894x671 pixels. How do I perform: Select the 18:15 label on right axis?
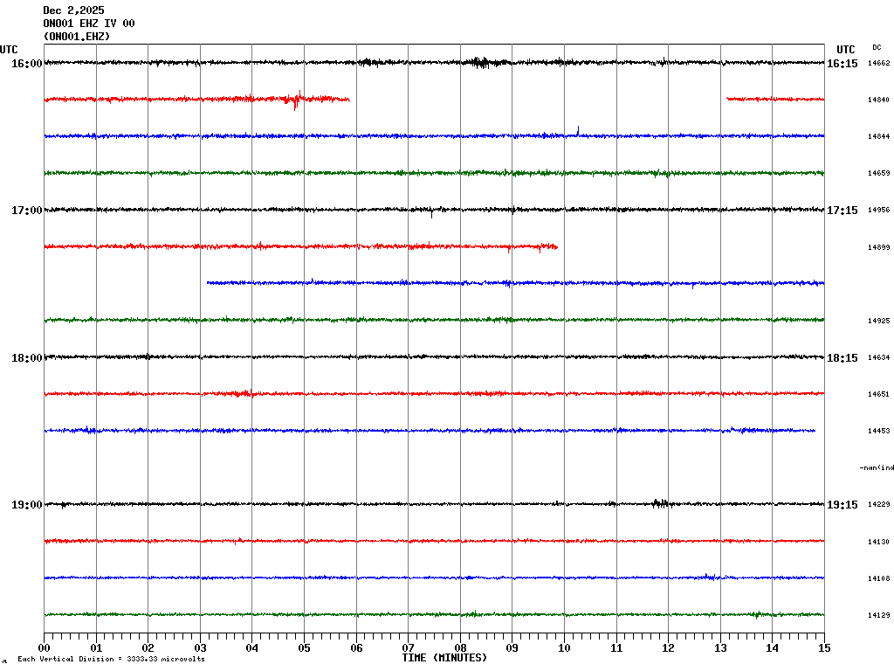pos(842,357)
